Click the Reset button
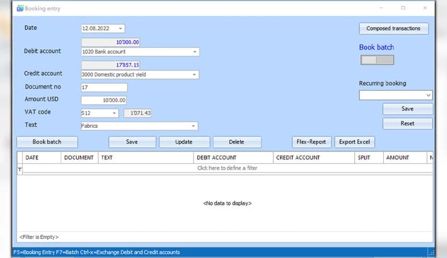This screenshot has height=258, width=447. tap(407, 124)
